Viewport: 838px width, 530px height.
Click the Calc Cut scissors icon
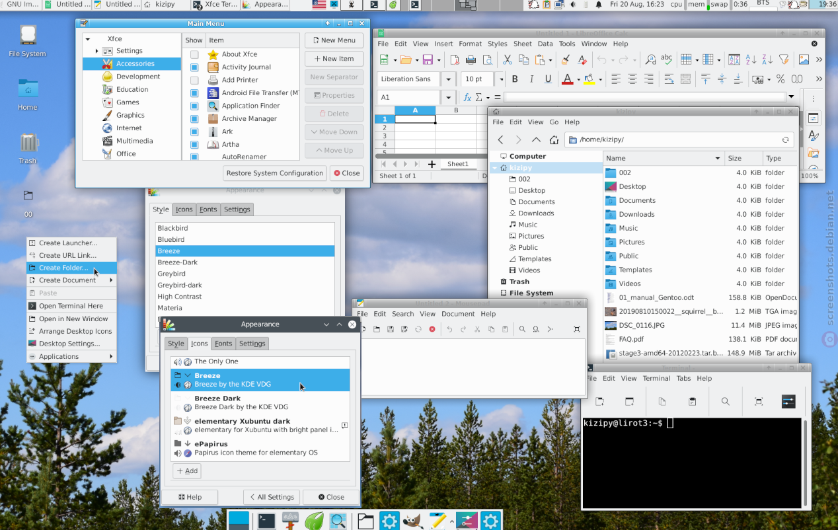[507, 60]
